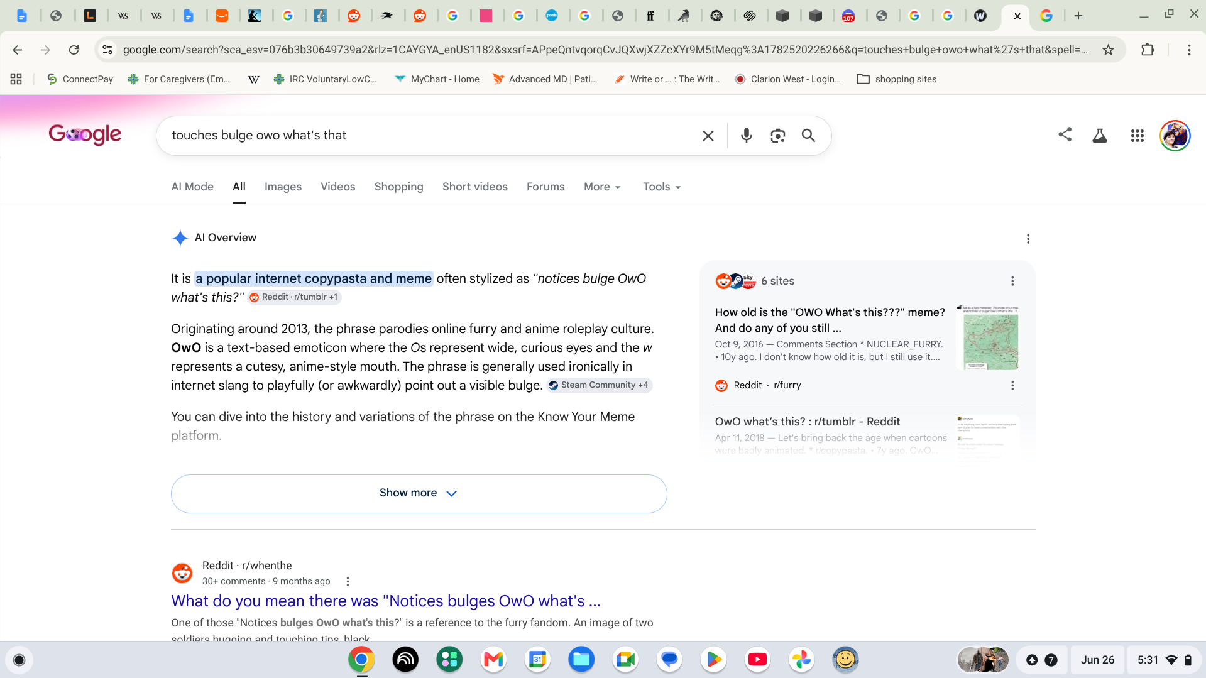Open the Google account profile picture

pos(1175,136)
